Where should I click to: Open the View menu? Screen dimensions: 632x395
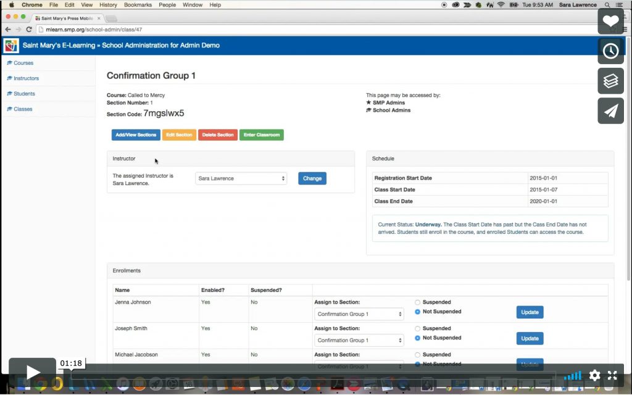(x=86, y=5)
